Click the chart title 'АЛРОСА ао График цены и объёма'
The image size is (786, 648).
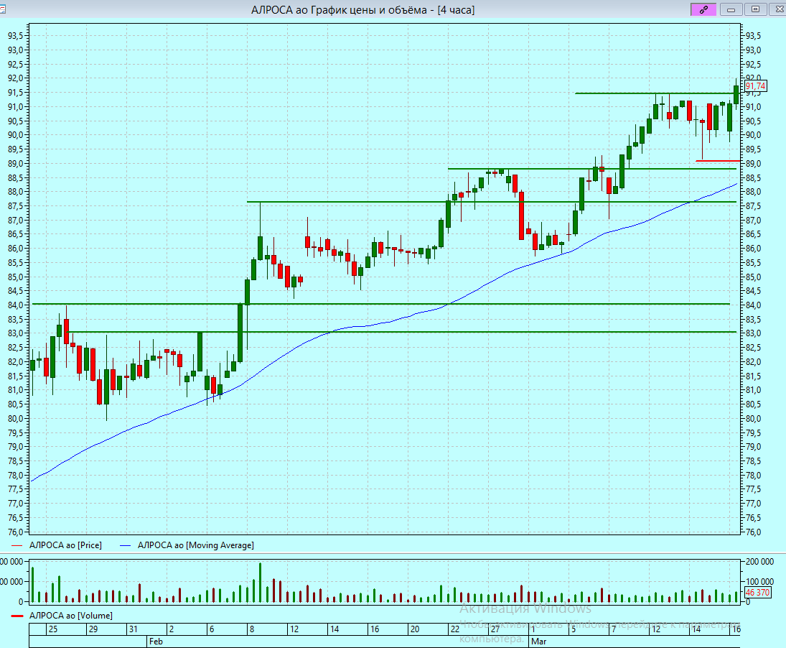tap(342, 10)
